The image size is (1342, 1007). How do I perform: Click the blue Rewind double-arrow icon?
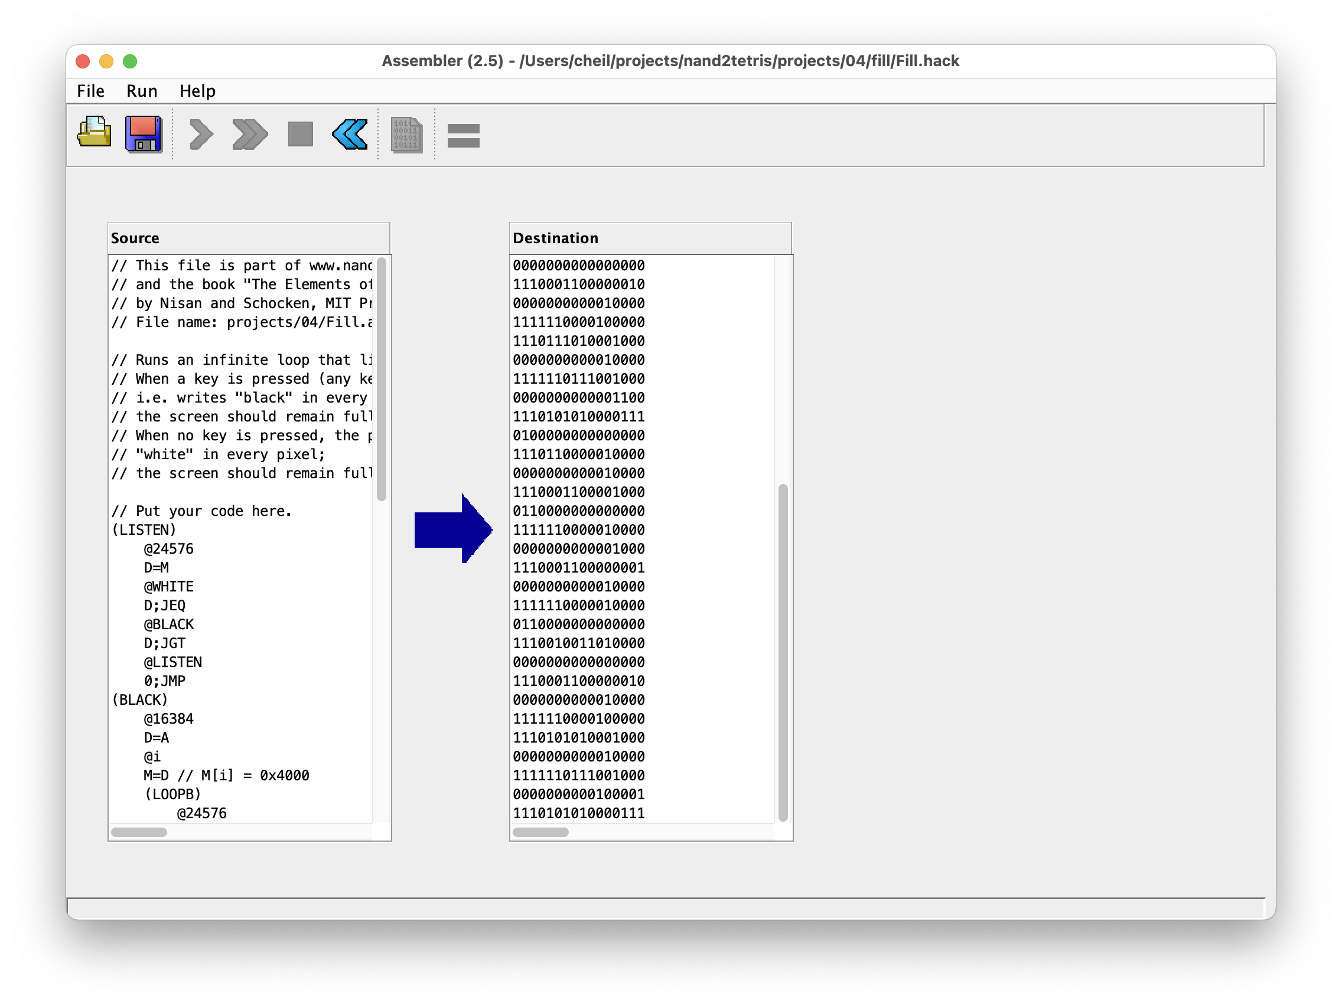pos(350,134)
